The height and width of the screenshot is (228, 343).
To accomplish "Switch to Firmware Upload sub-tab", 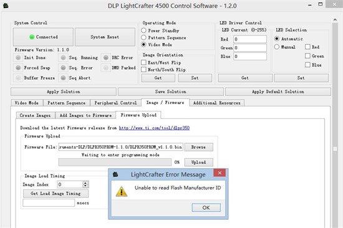I will [x=138, y=115].
